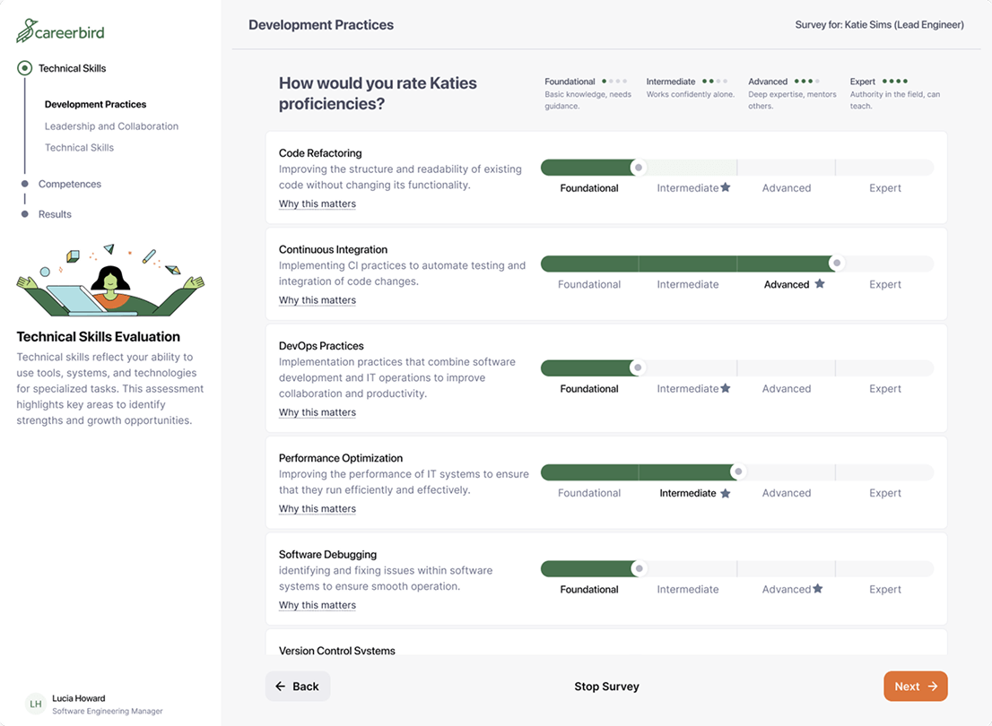Expand 'Why this matters' under Software Debugging
Image resolution: width=992 pixels, height=726 pixels.
(317, 604)
